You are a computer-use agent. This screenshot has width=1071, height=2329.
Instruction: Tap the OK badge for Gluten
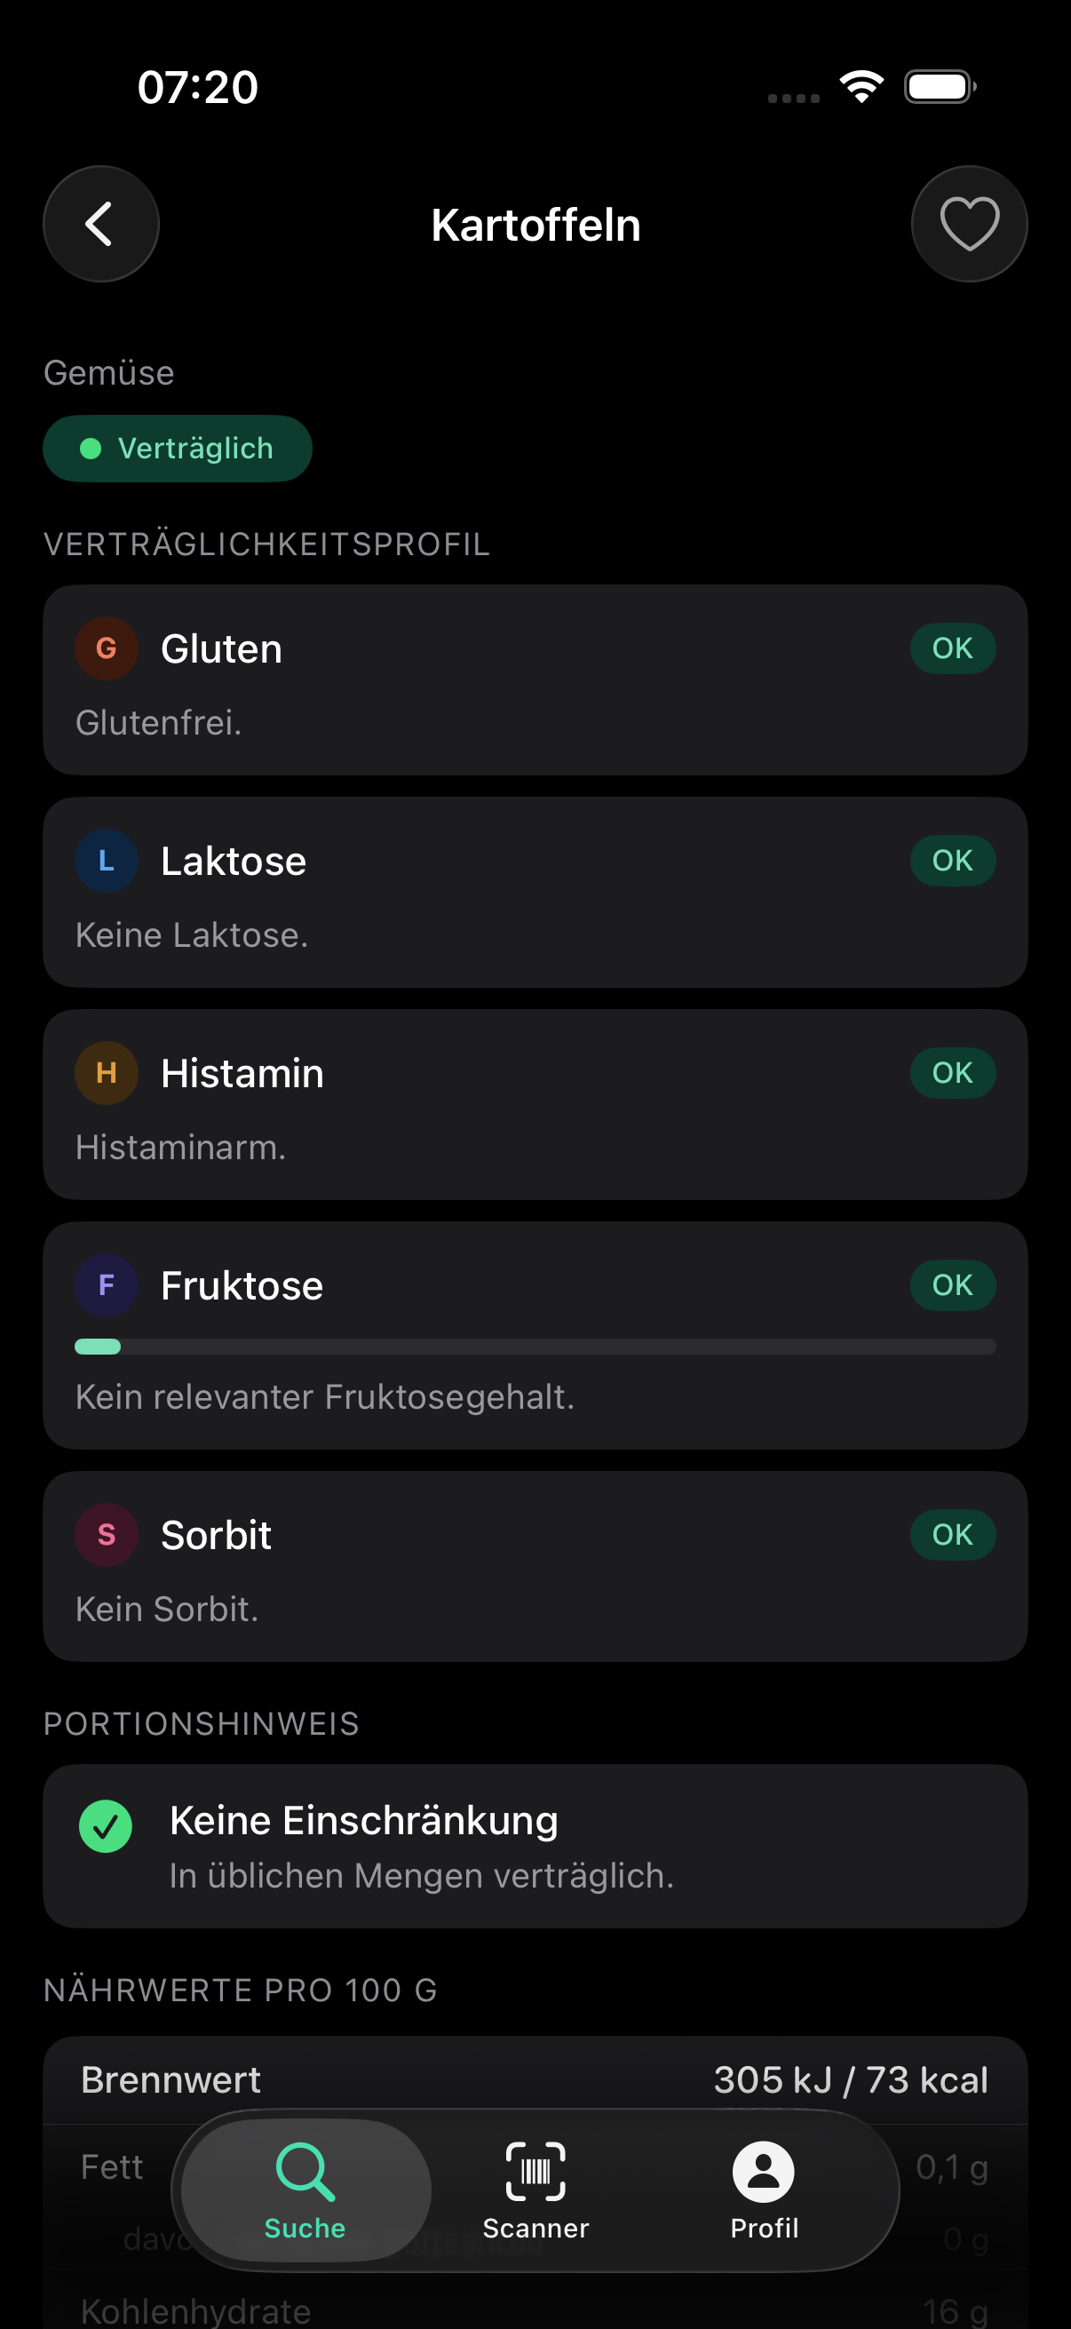[952, 648]
